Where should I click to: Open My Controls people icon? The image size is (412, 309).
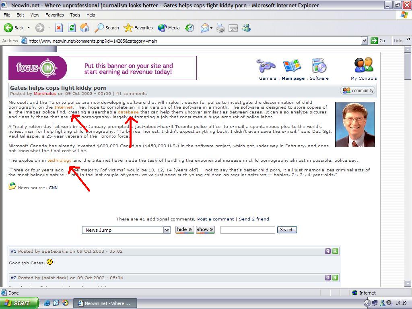(364, 65)
